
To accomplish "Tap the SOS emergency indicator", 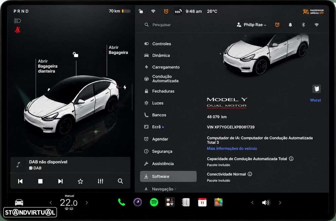I will point(178,11).
